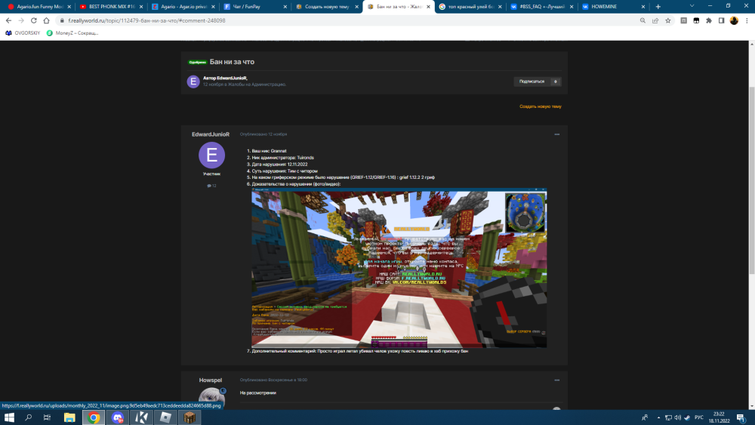Open EdwardJunioR's large profile avatar
This screenshot has width=755, height=425.
coord(211,155)
